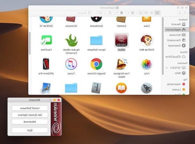Select the Google Chrome app icon
This screenshot has width=195, height=144.
click(96, 64)
